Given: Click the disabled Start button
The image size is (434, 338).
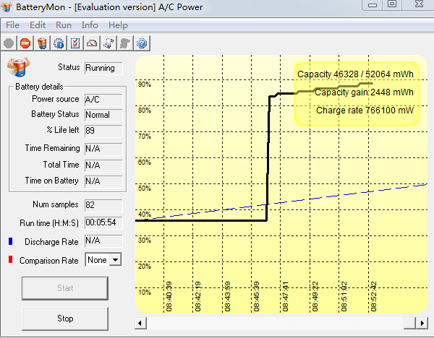Looking at the screenshot, I should [65, 288].
